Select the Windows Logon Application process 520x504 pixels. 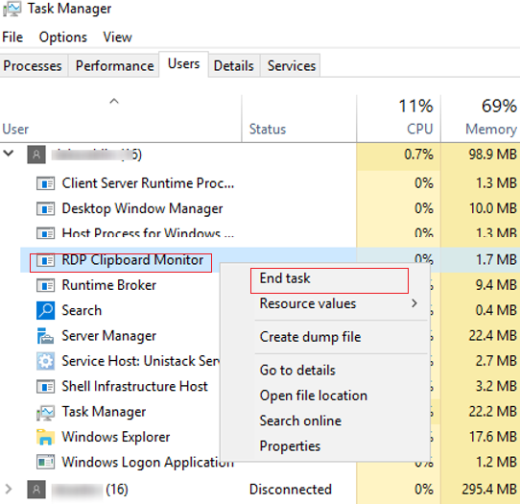[x=148, y=462]
